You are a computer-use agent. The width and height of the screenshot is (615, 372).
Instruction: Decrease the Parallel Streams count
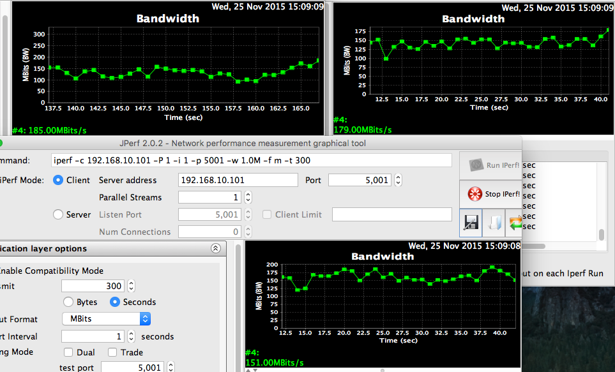248,200
